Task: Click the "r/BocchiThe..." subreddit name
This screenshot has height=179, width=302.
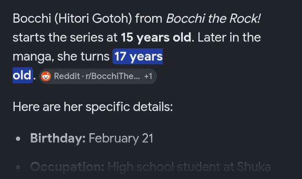Action: click(x=113, y=76)
